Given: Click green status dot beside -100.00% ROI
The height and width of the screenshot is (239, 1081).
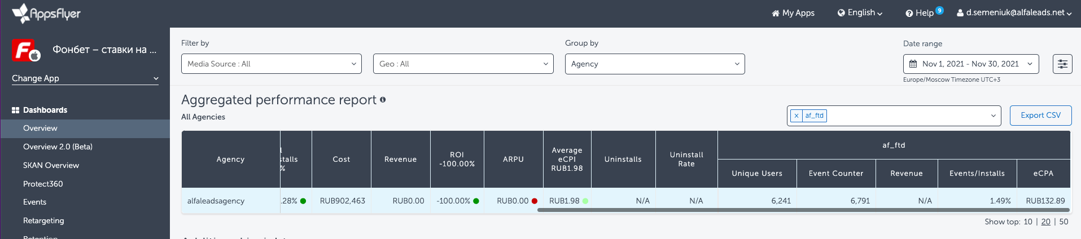Looking at the screenshot, I should pyautogui.click(x=476, y=201).
